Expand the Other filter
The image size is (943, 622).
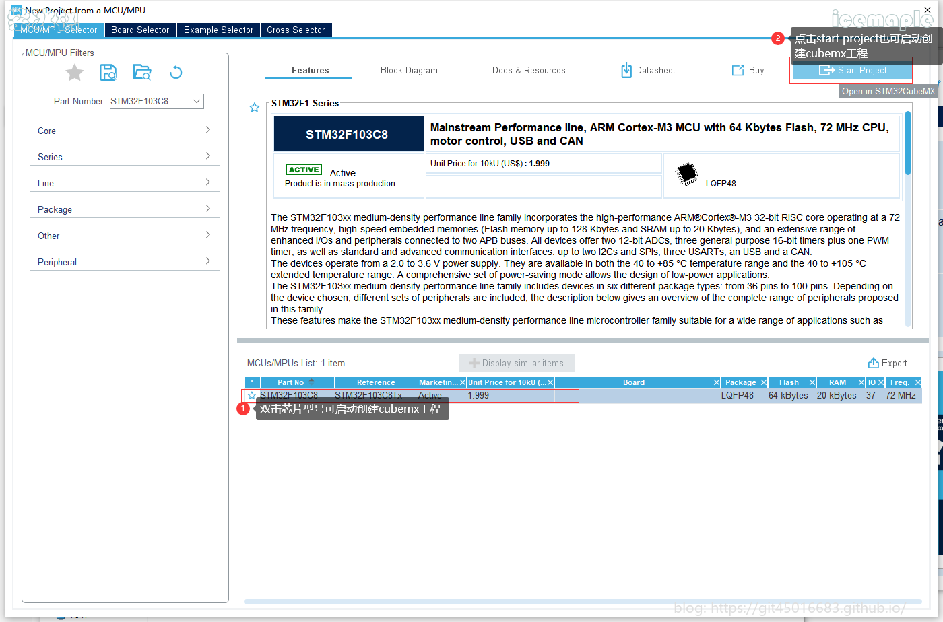125,236
